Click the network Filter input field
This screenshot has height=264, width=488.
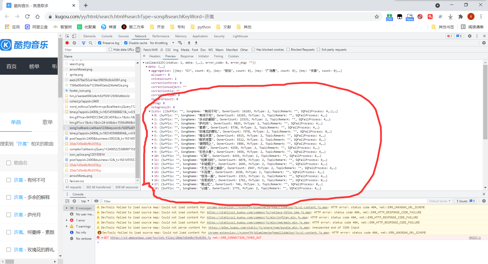pos(84,50)
